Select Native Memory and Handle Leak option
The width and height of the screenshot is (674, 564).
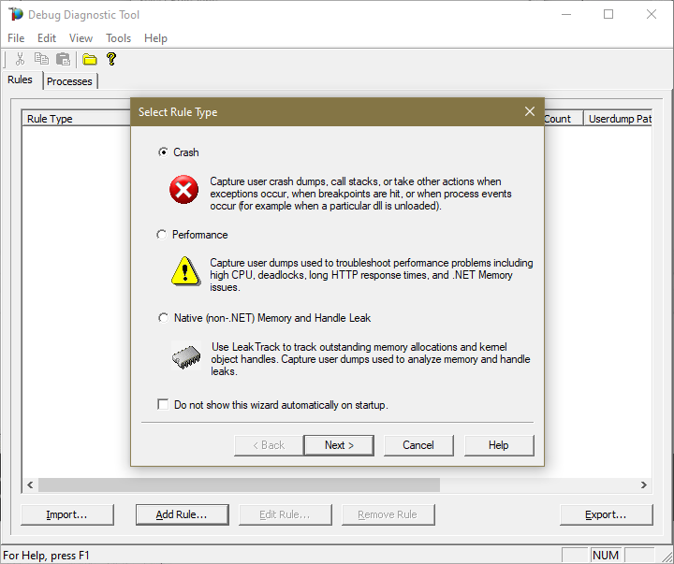click(163, 318)
